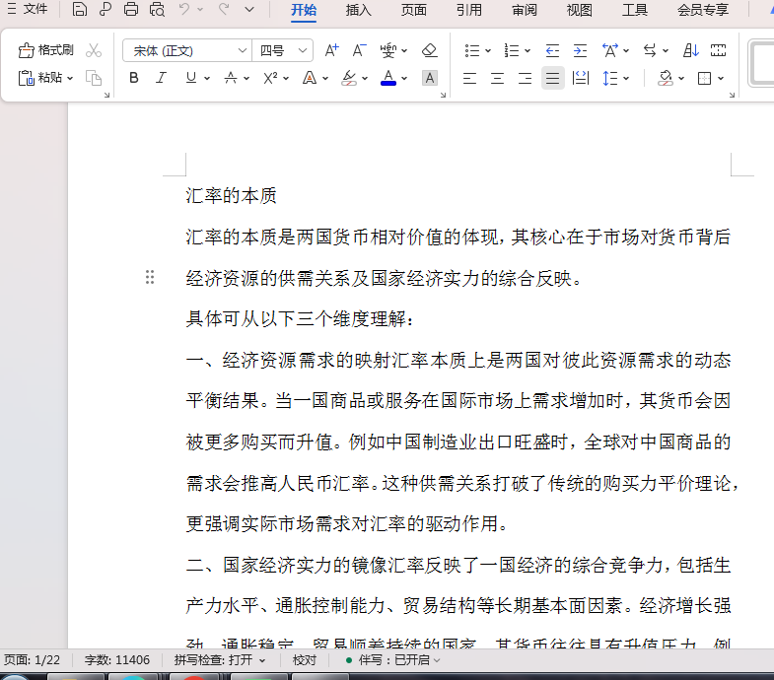The width and height of the screenshot is (774, 680).
Task: Switch to the 工具 tab
Action: pos(635,10)
